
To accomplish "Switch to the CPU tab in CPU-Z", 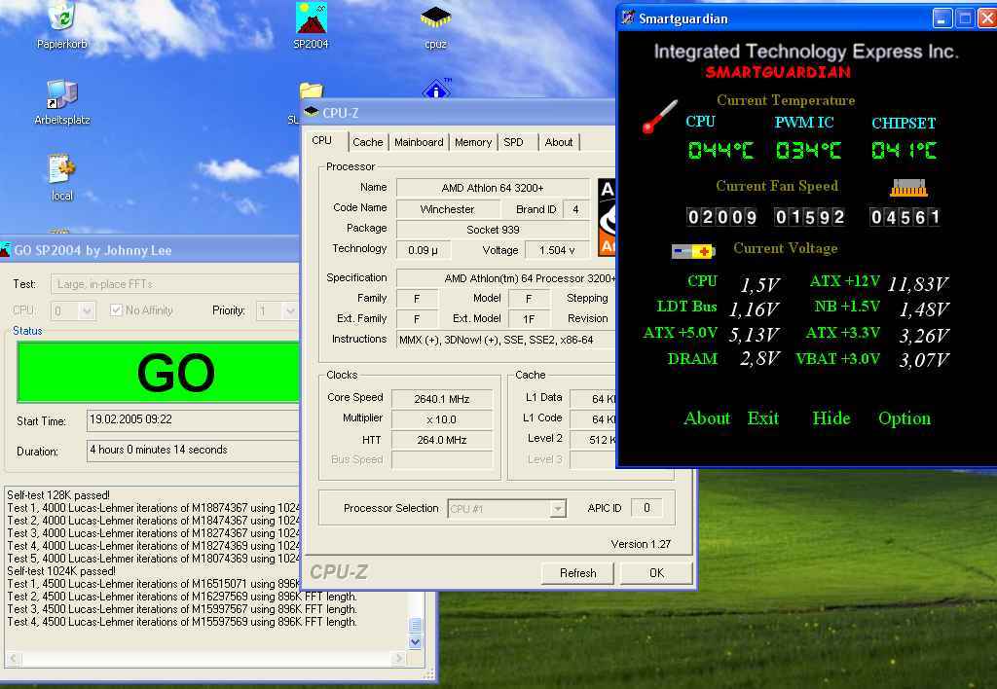I will coord(321,140).
